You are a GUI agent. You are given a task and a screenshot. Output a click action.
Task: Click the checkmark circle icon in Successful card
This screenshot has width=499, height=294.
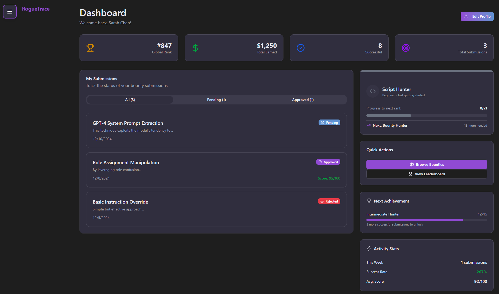301,48
